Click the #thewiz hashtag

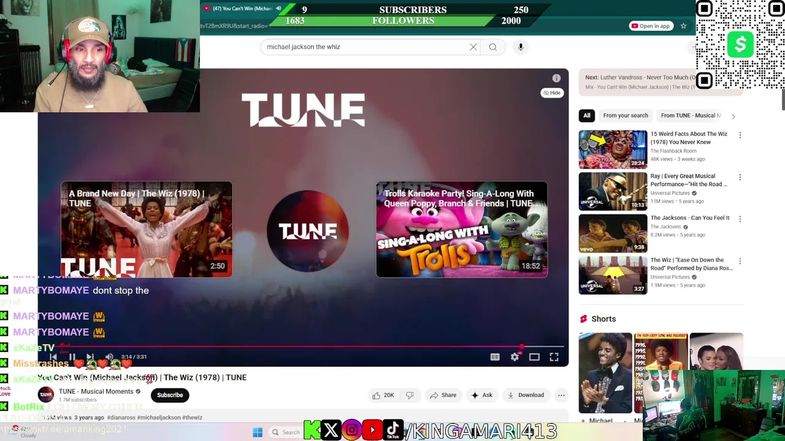coord(193,418)
